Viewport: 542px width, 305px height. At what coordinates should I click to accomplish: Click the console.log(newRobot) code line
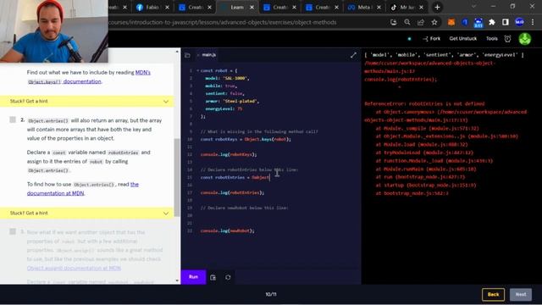coord(228,230)
